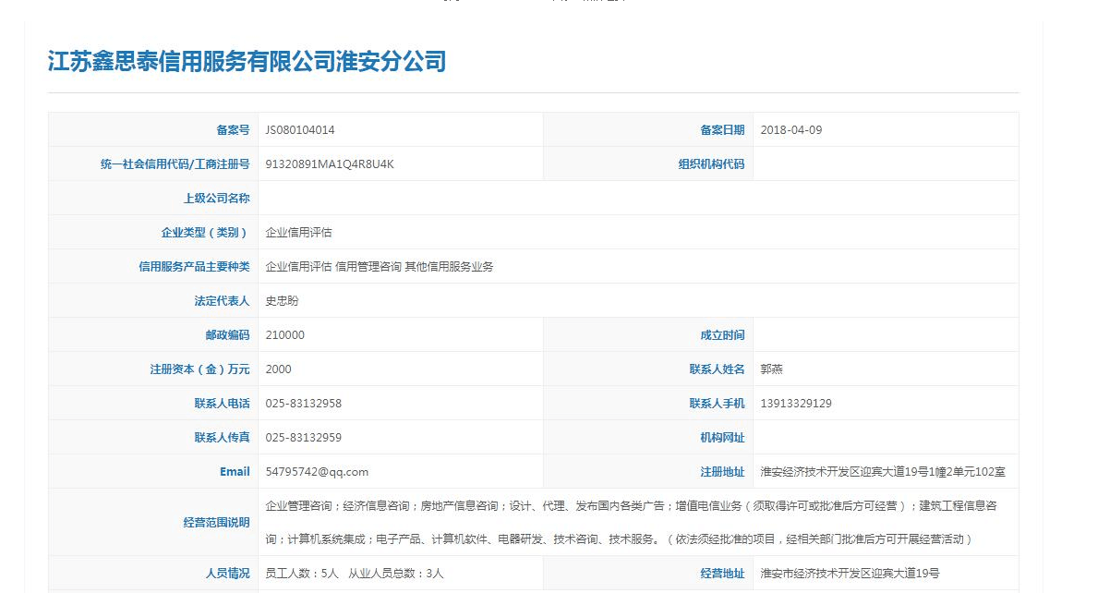Click the 备案日期 label
The image size is (1110, 593).
[722, 130]
